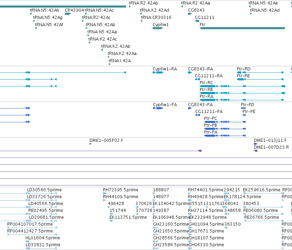Select the tRNA:R2:42Ab label
The image size is (292, 250).
pyautogui.click(x=143, y=3)
